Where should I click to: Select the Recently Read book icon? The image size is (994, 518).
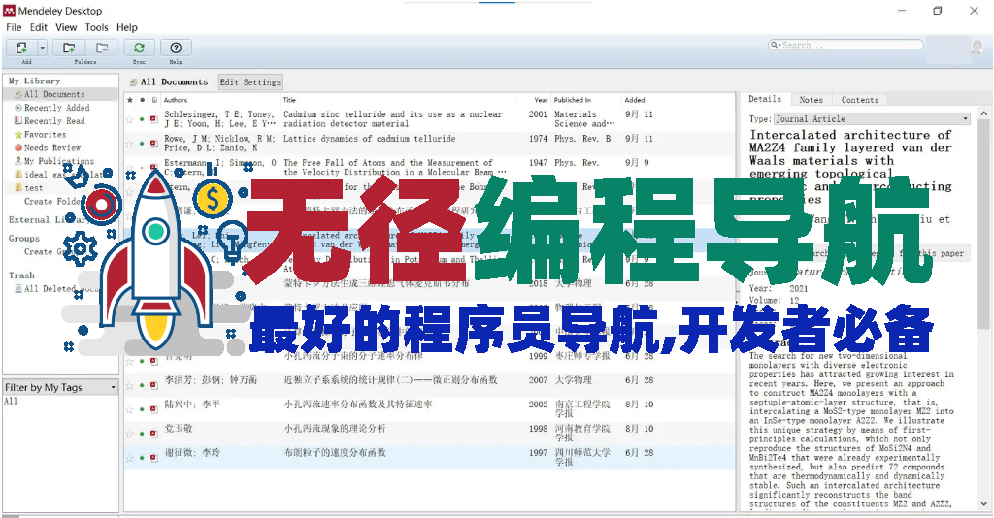click(18, 121)
